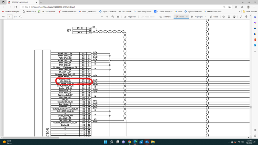Open the Discover sparkle sidebar icon
Screen dimensions: 258x145
click(x=255, y=23)
